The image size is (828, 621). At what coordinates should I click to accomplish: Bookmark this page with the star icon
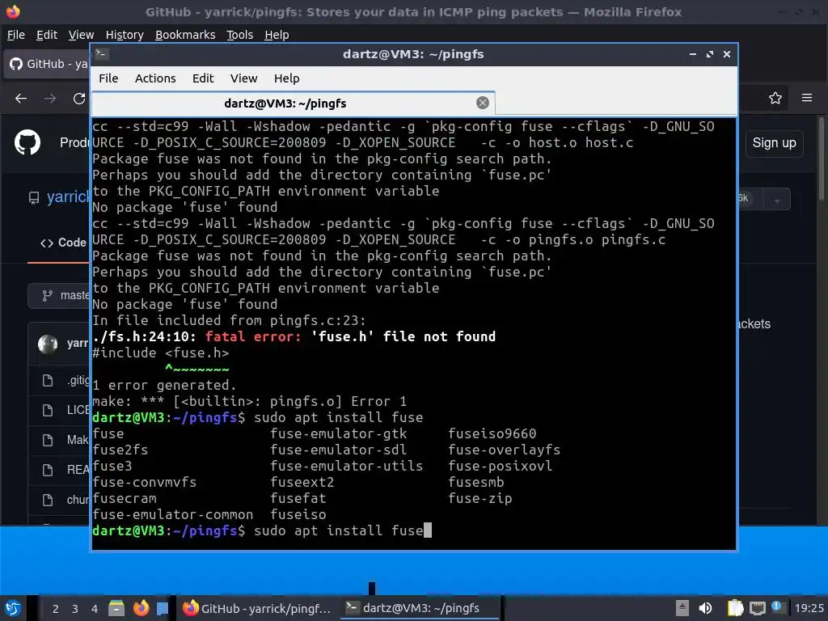pyautogui.click(x=775, y=98)
